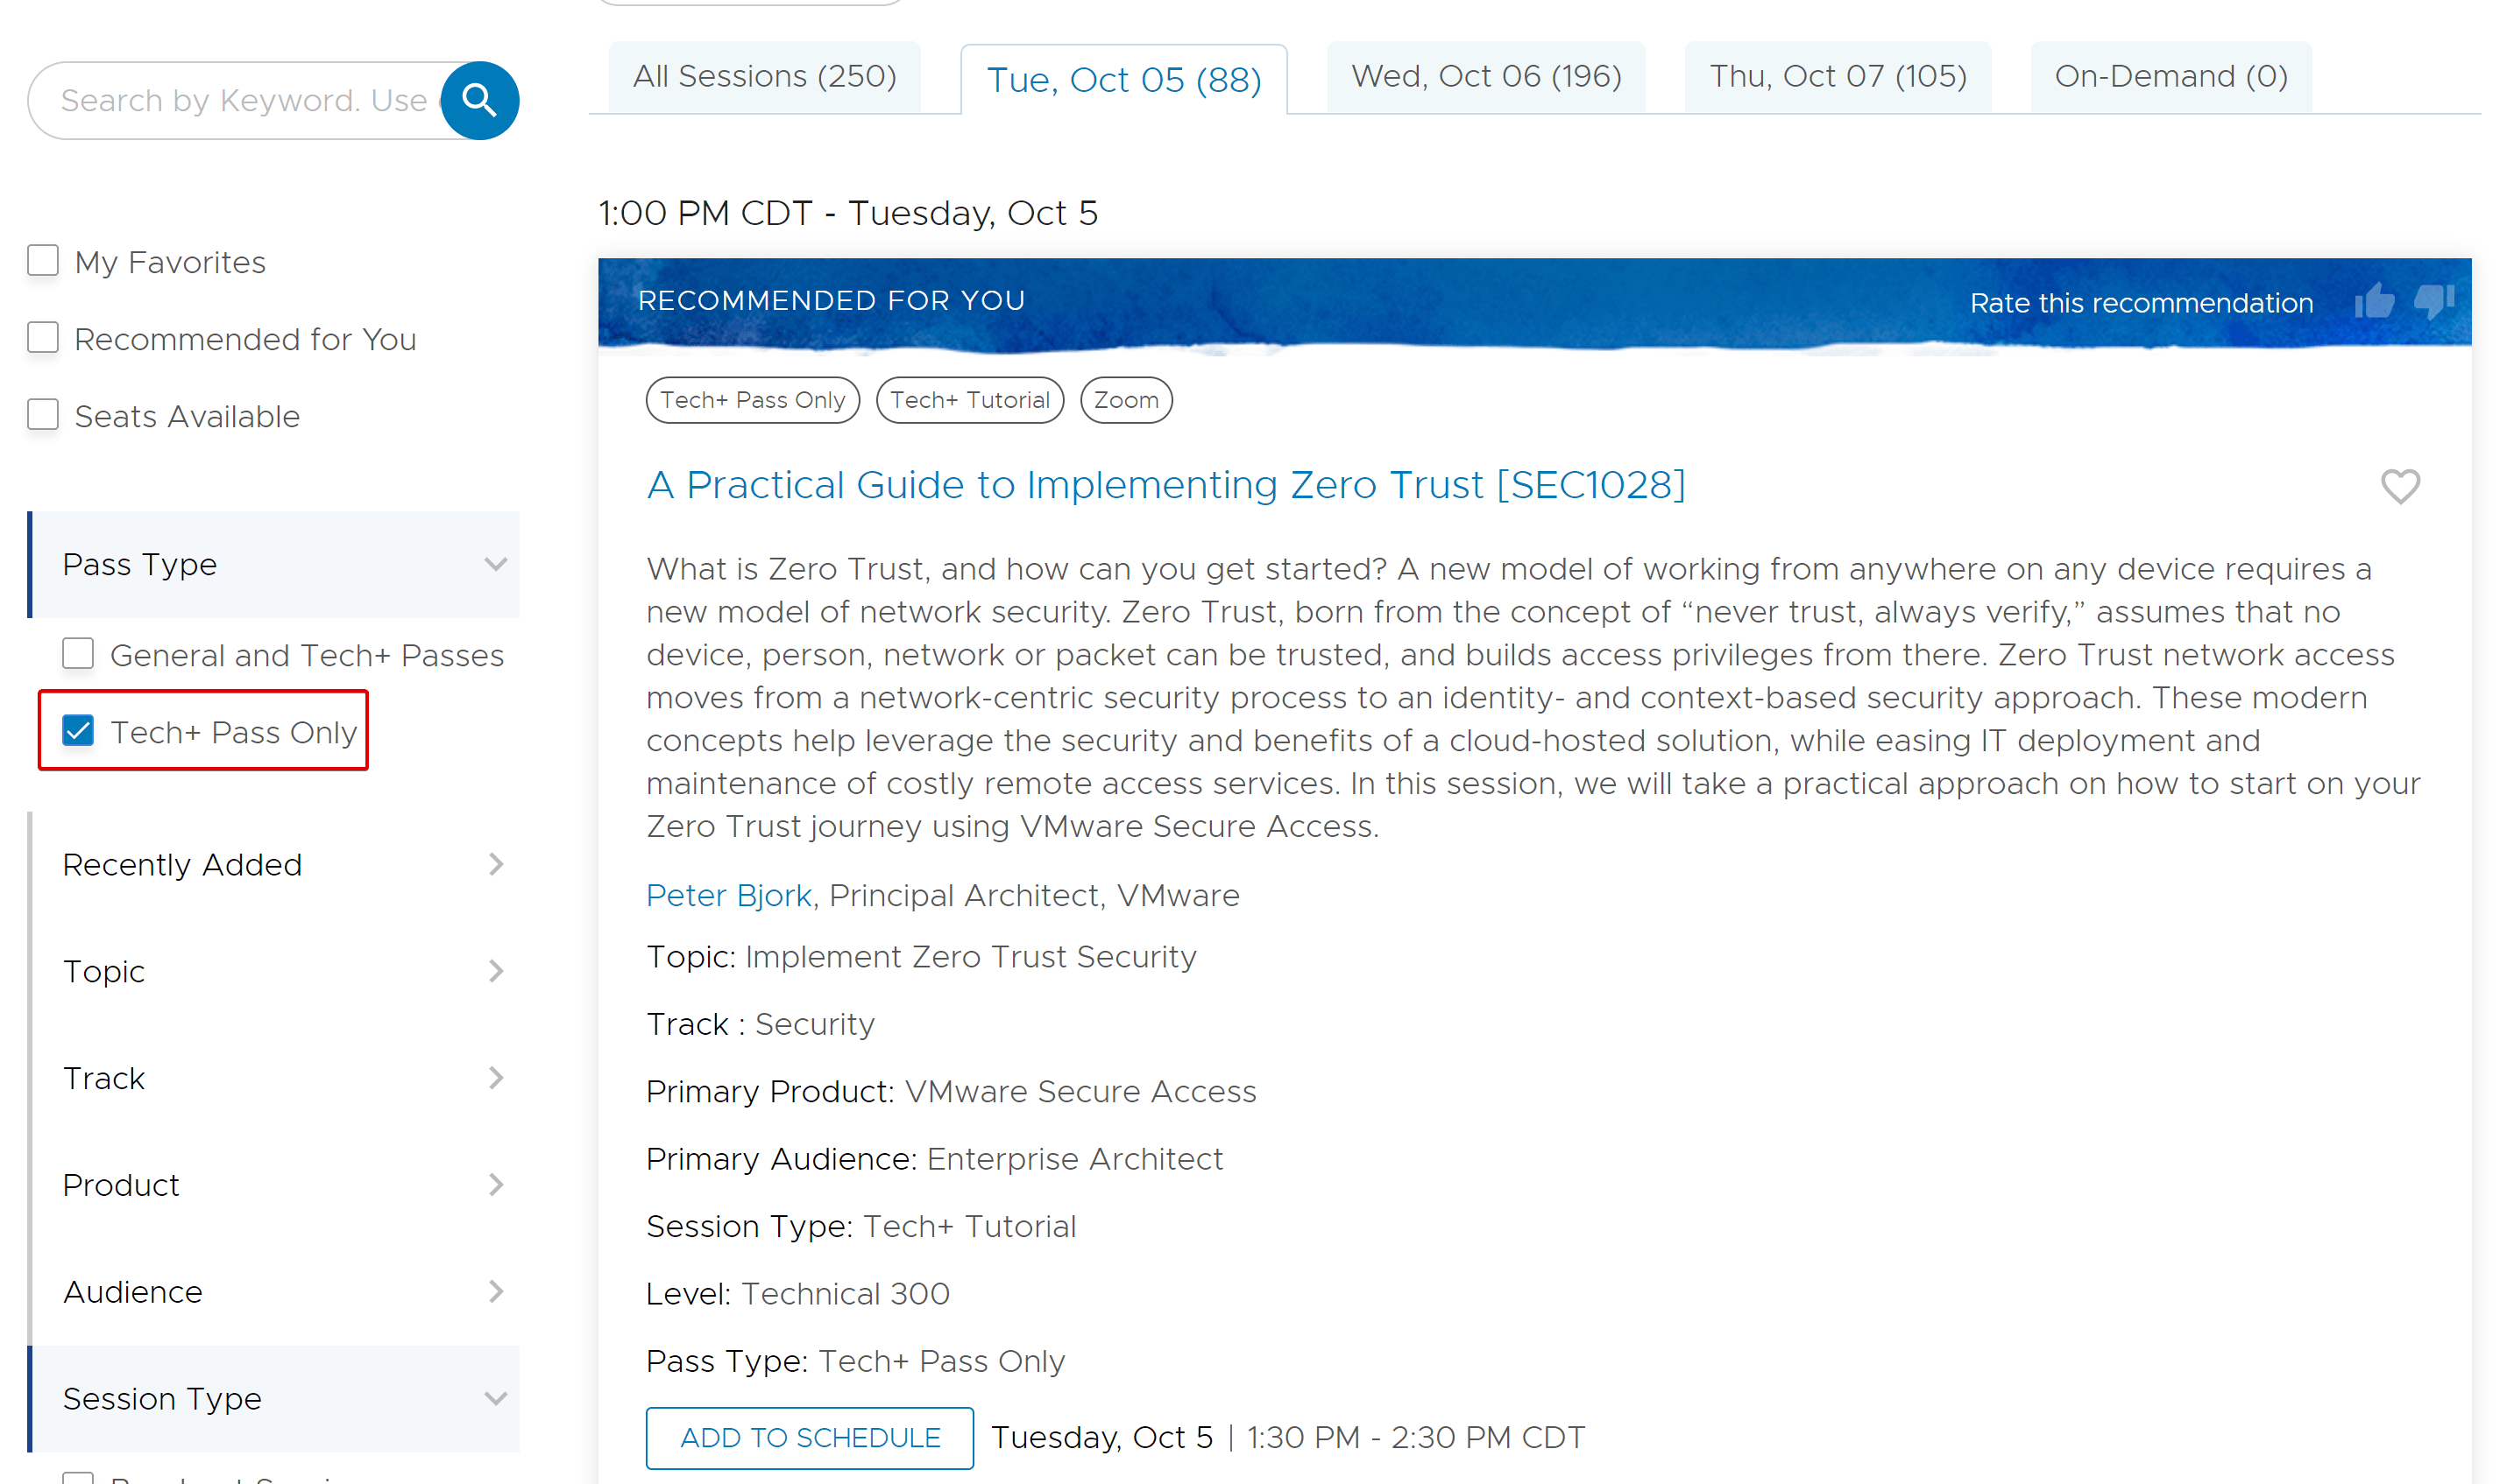Check the My Favorites checkbox
Image resolution: width=2507 pixels, height=1484 pixels.
tap(43, 261)
